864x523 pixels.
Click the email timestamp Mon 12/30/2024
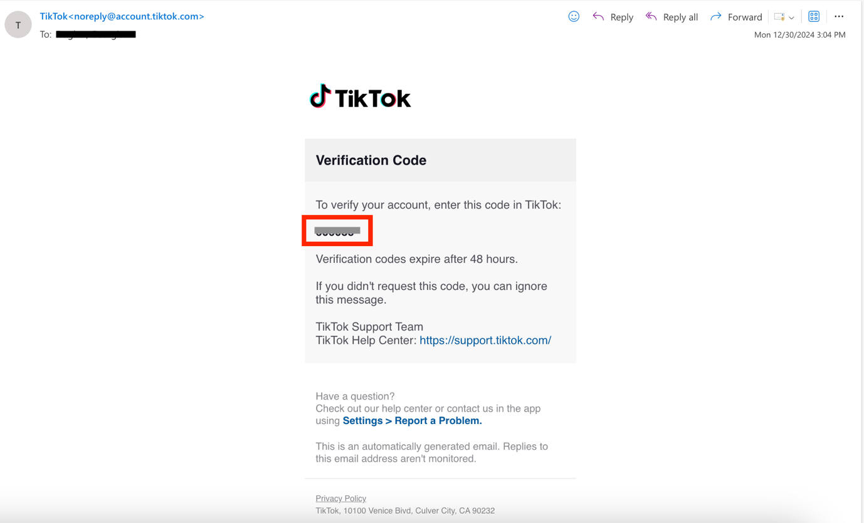coord(800,34)
